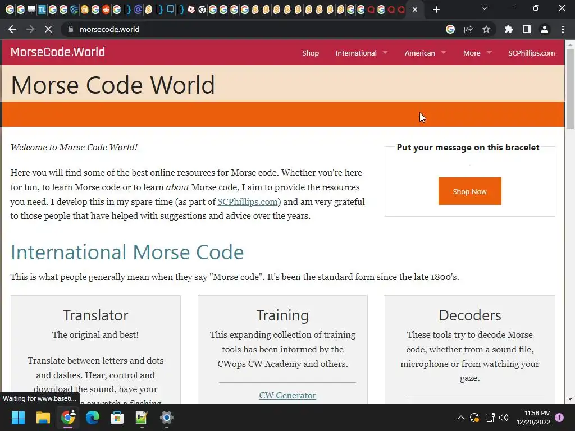The width and height of the screenshot is (575, 431).
Task: Follow the SCPhillips.com link in paragraph
Action: 248,202
